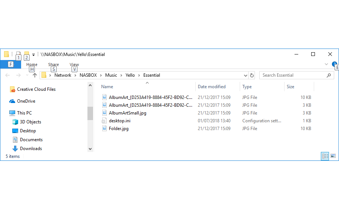This screenshot has width=339, height=209.
Task: Open Desktop in navigation pane
Action: [28, 131]
